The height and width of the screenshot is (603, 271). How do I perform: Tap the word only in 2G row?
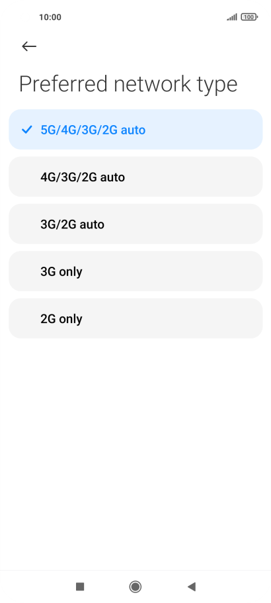click(71, 319)
